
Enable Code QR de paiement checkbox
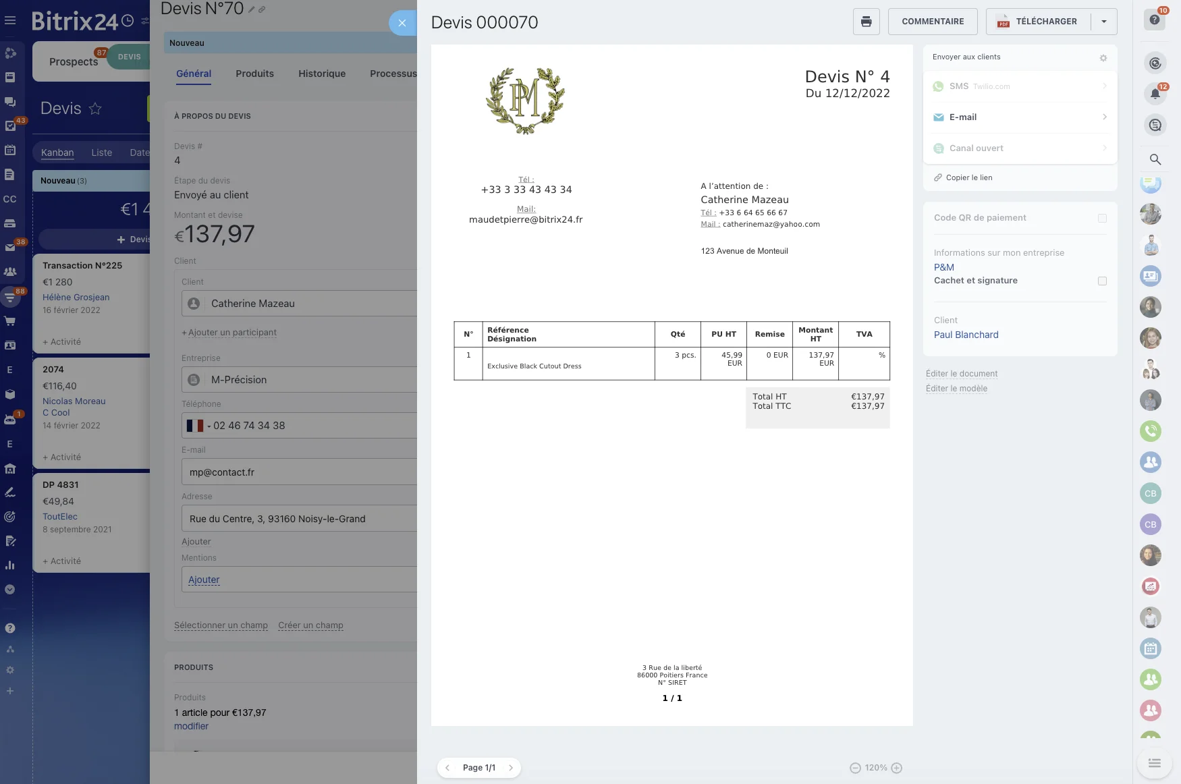pyautogui.click(x=1102, y=218)
